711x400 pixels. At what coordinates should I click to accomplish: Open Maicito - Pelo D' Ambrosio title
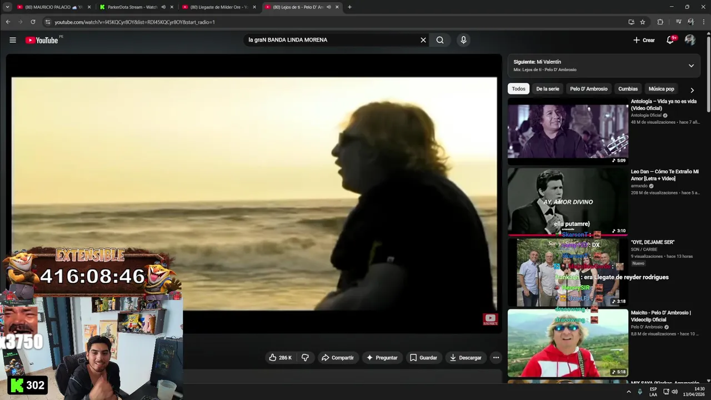[661, 316]
